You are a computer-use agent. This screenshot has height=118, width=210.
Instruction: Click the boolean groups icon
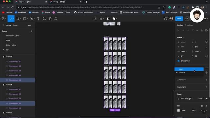click(x=114, y=19)
